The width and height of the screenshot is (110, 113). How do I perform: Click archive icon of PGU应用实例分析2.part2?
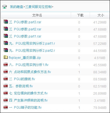tap(6, 50)
